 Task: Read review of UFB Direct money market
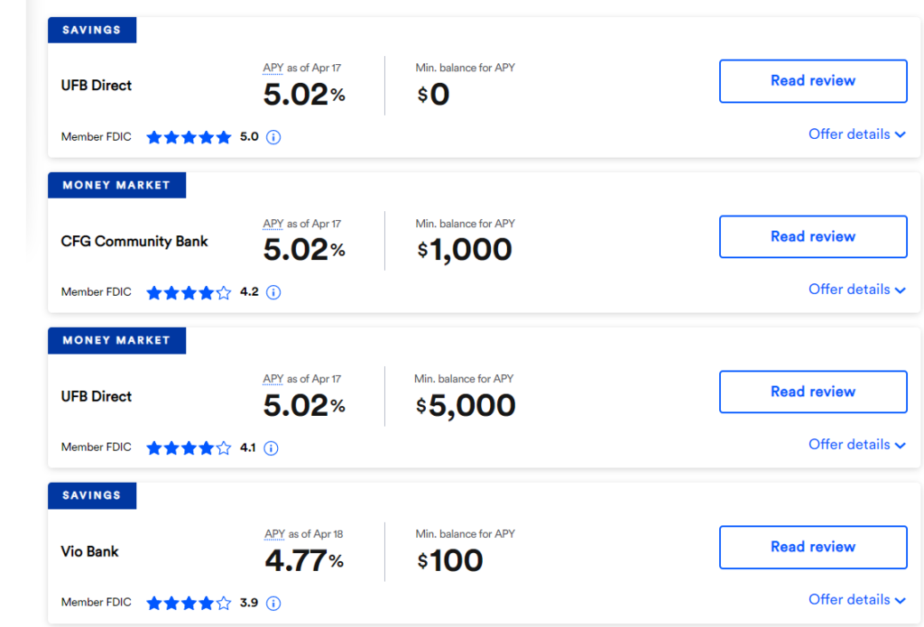(812, 392)
